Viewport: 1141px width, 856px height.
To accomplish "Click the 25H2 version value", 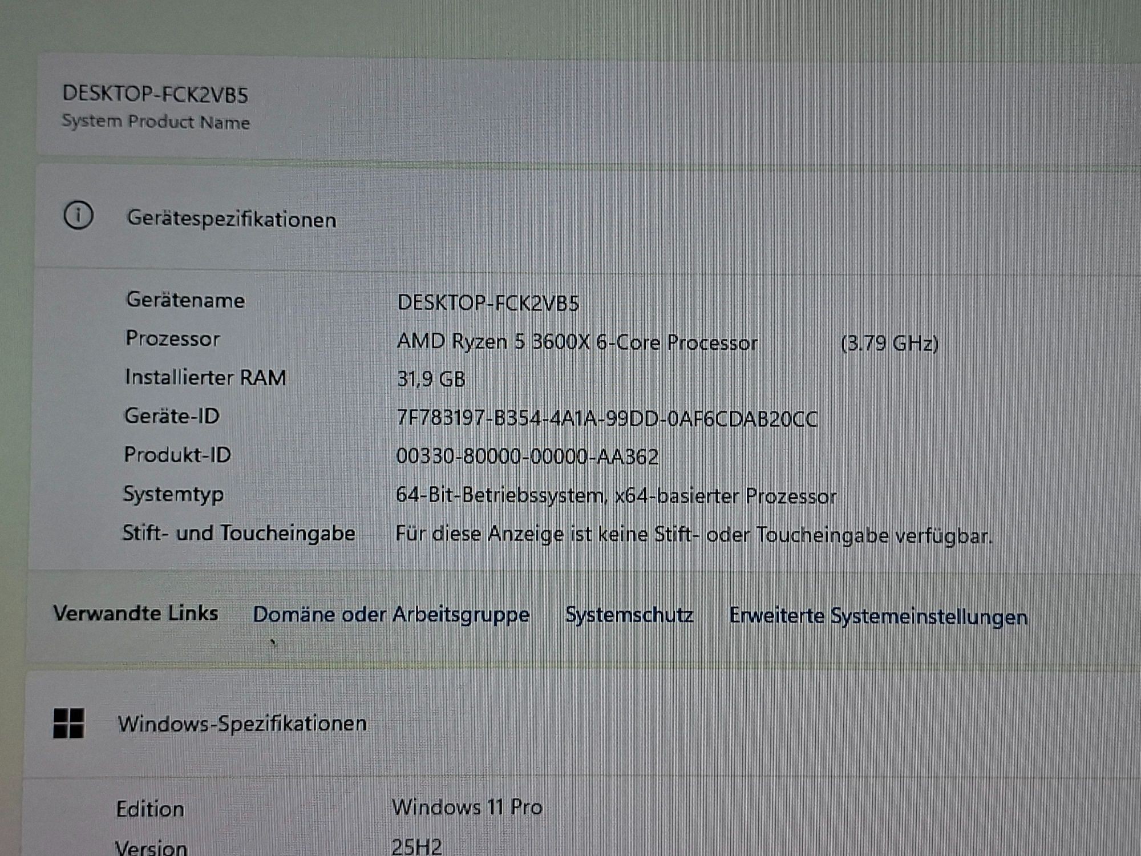I will point(416,846).
